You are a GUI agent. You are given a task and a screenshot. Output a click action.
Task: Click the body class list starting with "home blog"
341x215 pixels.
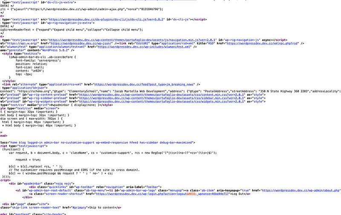[101, 143]
